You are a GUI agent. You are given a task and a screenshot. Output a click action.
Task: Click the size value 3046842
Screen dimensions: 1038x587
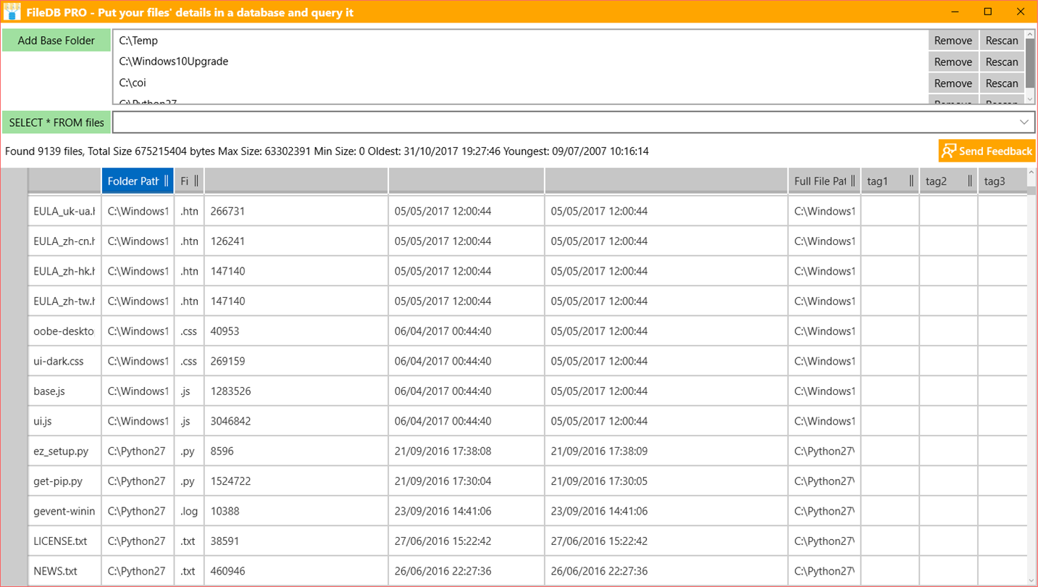point(230,421)
